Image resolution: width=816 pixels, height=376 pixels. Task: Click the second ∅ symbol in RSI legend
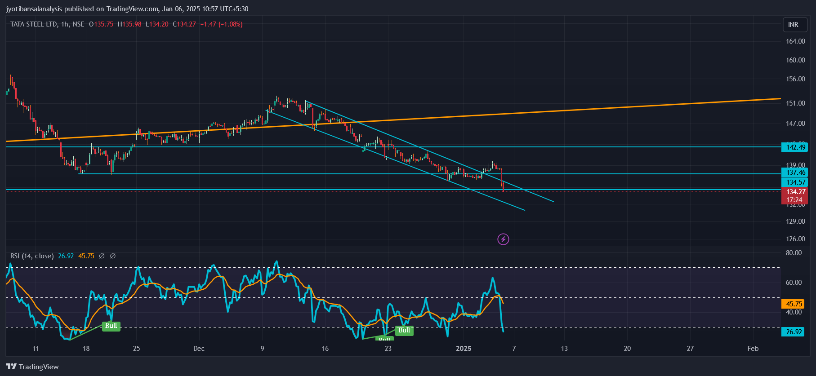pos(113,256)
